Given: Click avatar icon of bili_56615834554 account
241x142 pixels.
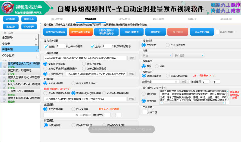Looking at the screenshot, I should tap(4, 86).
